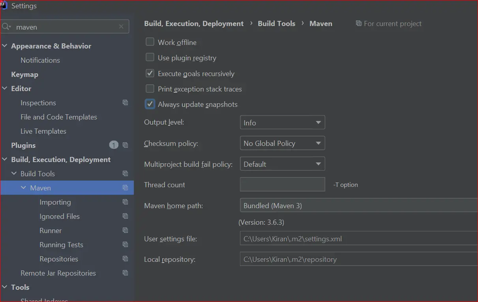
Task: Click project-level icon next to Inspections
Action: pos(125,103)
